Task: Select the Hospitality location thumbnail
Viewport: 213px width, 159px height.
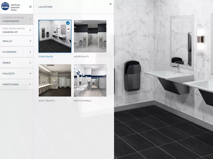Action: [90, 36]
